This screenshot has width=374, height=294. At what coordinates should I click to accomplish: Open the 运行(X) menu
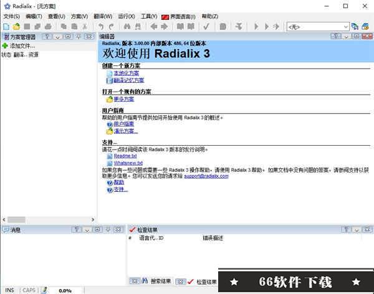click(x=127, y=16)
